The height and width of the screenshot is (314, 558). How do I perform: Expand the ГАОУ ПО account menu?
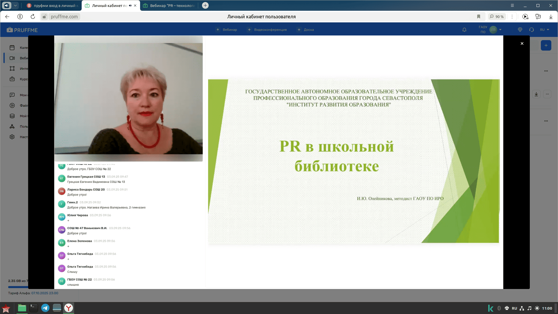coord(490,30)
